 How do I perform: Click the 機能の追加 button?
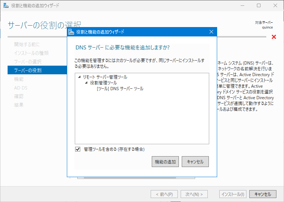pyautogui.click(x=165, y=162)
